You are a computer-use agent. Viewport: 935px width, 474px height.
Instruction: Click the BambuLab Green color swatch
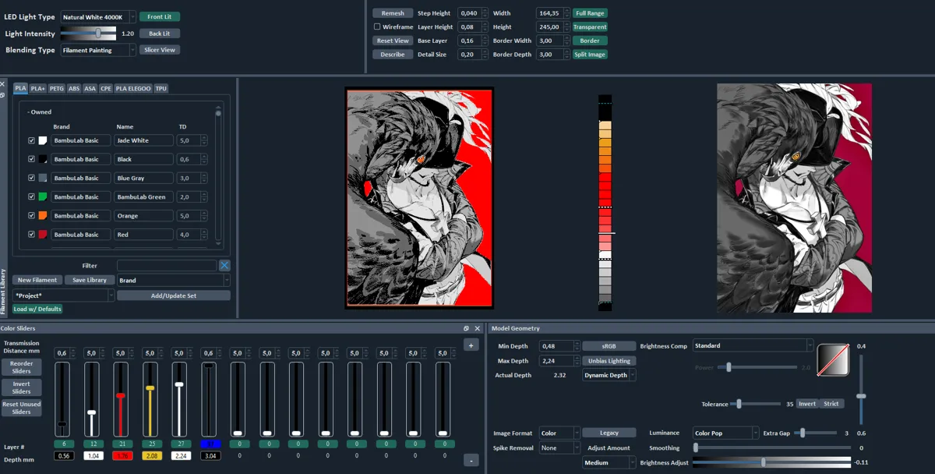pyautogui.click(x=43, y=196)
